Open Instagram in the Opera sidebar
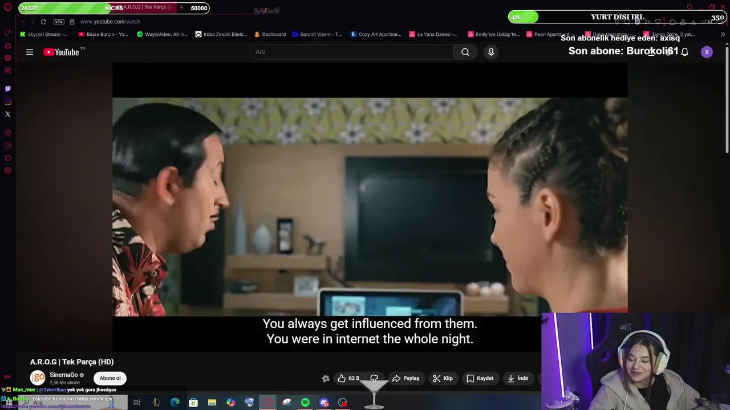This screenshot has width=730, height=410. pos(7,101)
